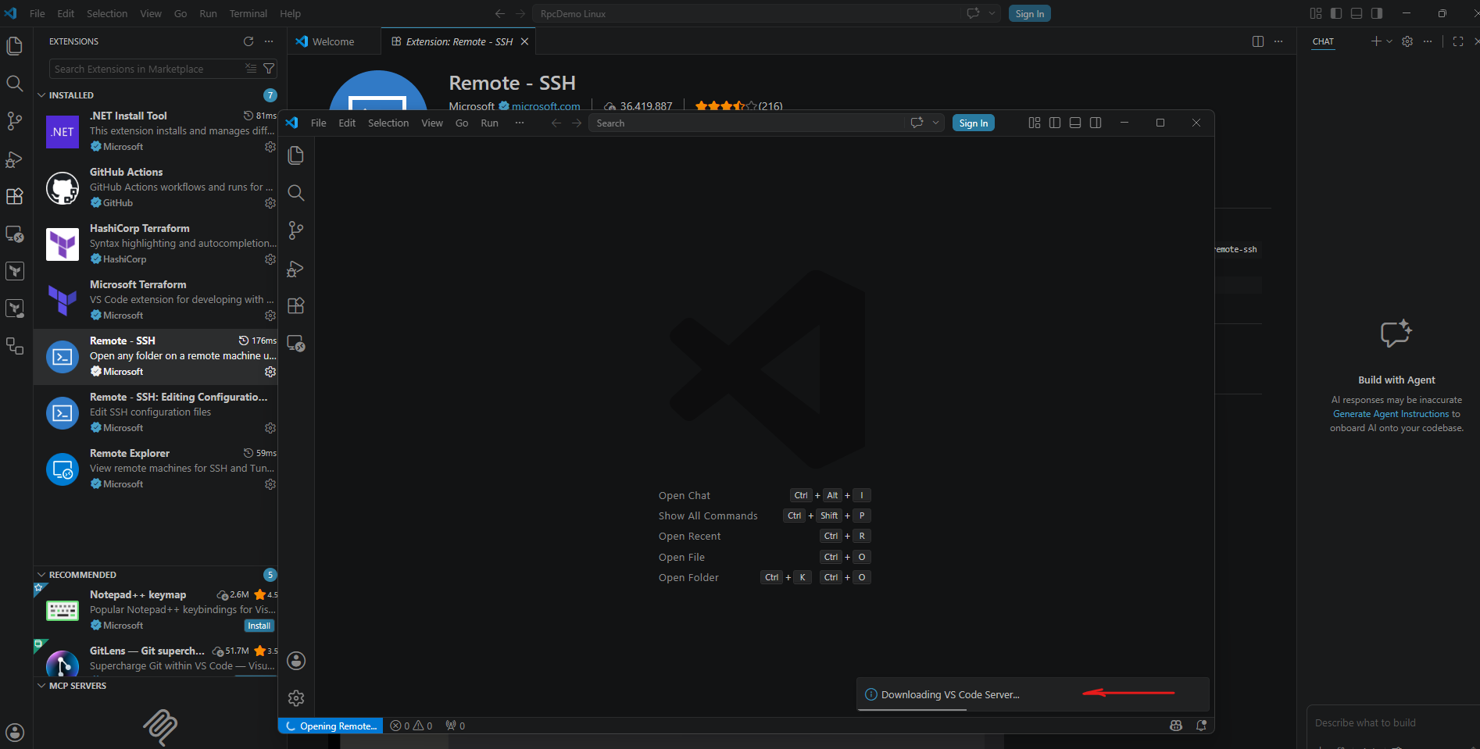Toggle primary sidebar in front window title bar
Image resolution: width=1480 pixels, height=749 pixels.
tap(1055, 123)
